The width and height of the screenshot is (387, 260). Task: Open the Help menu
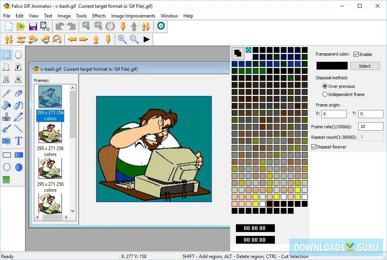pos(188,16)
